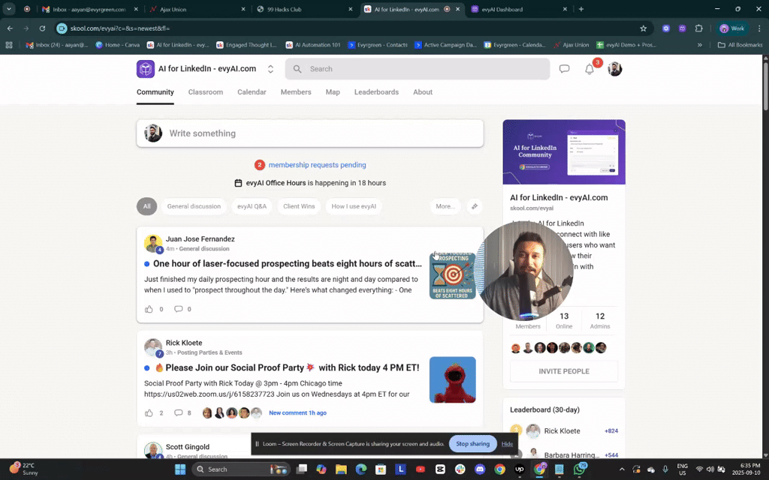Switch to 99 Hacks Club browser tab
Image resolution: width=769 pixels, height=480 pixels.
[x=304, y=9]
